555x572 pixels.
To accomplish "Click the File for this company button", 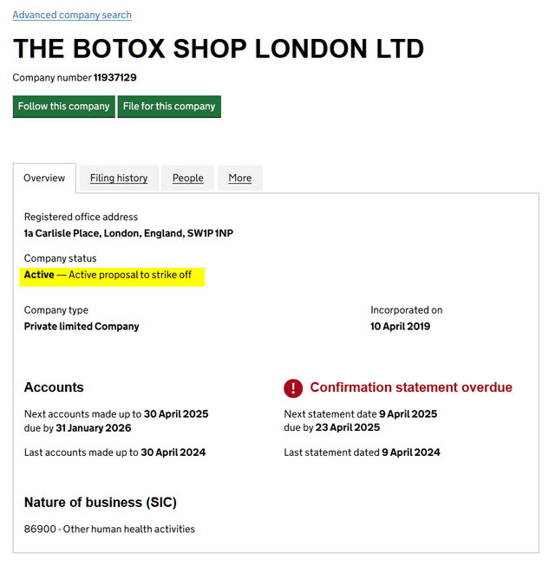I will point(169,107).
